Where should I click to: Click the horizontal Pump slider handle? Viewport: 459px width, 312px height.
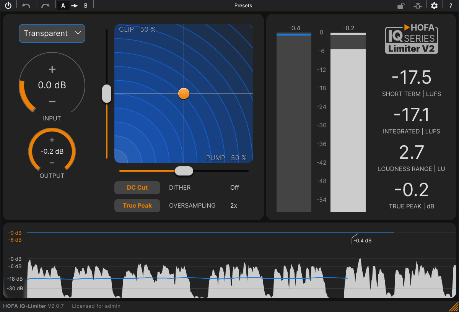coord(184,171)
